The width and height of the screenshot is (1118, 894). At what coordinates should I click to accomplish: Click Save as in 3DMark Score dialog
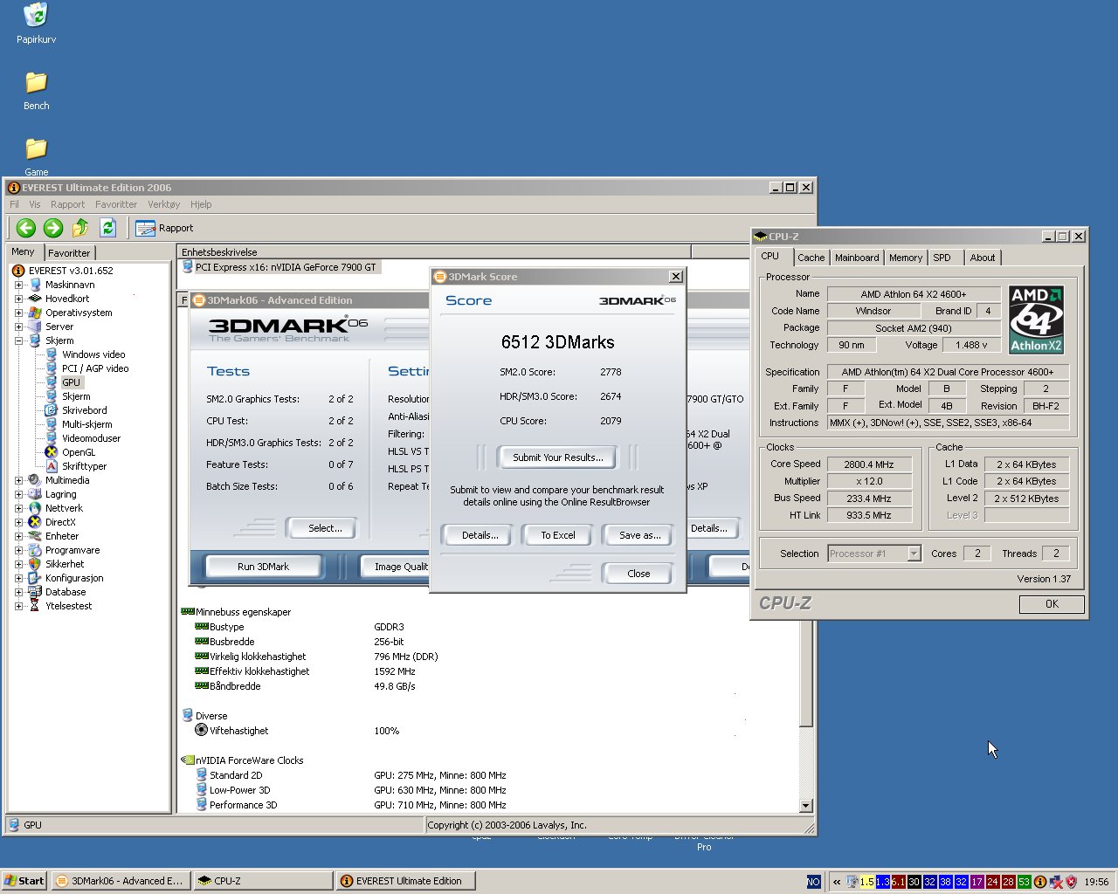click(x=639, y=535)
